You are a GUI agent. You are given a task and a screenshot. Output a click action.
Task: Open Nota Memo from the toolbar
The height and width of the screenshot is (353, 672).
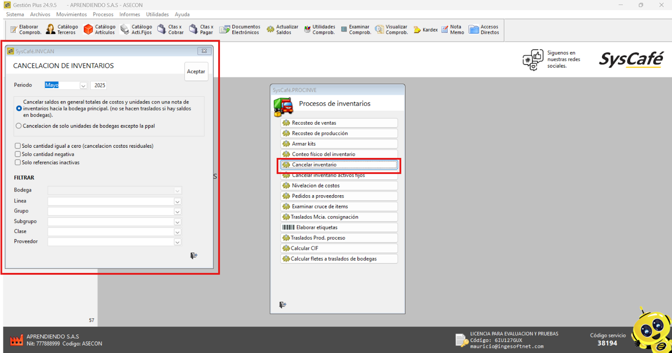pos(453,29)
